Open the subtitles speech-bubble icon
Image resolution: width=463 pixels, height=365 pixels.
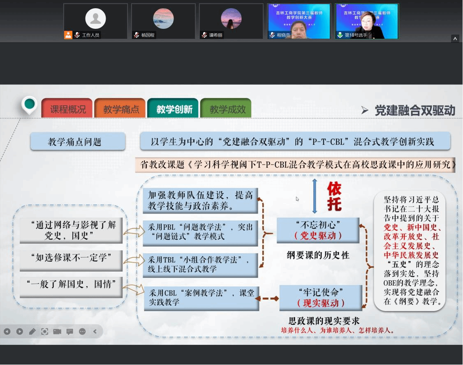coord(69,331)
